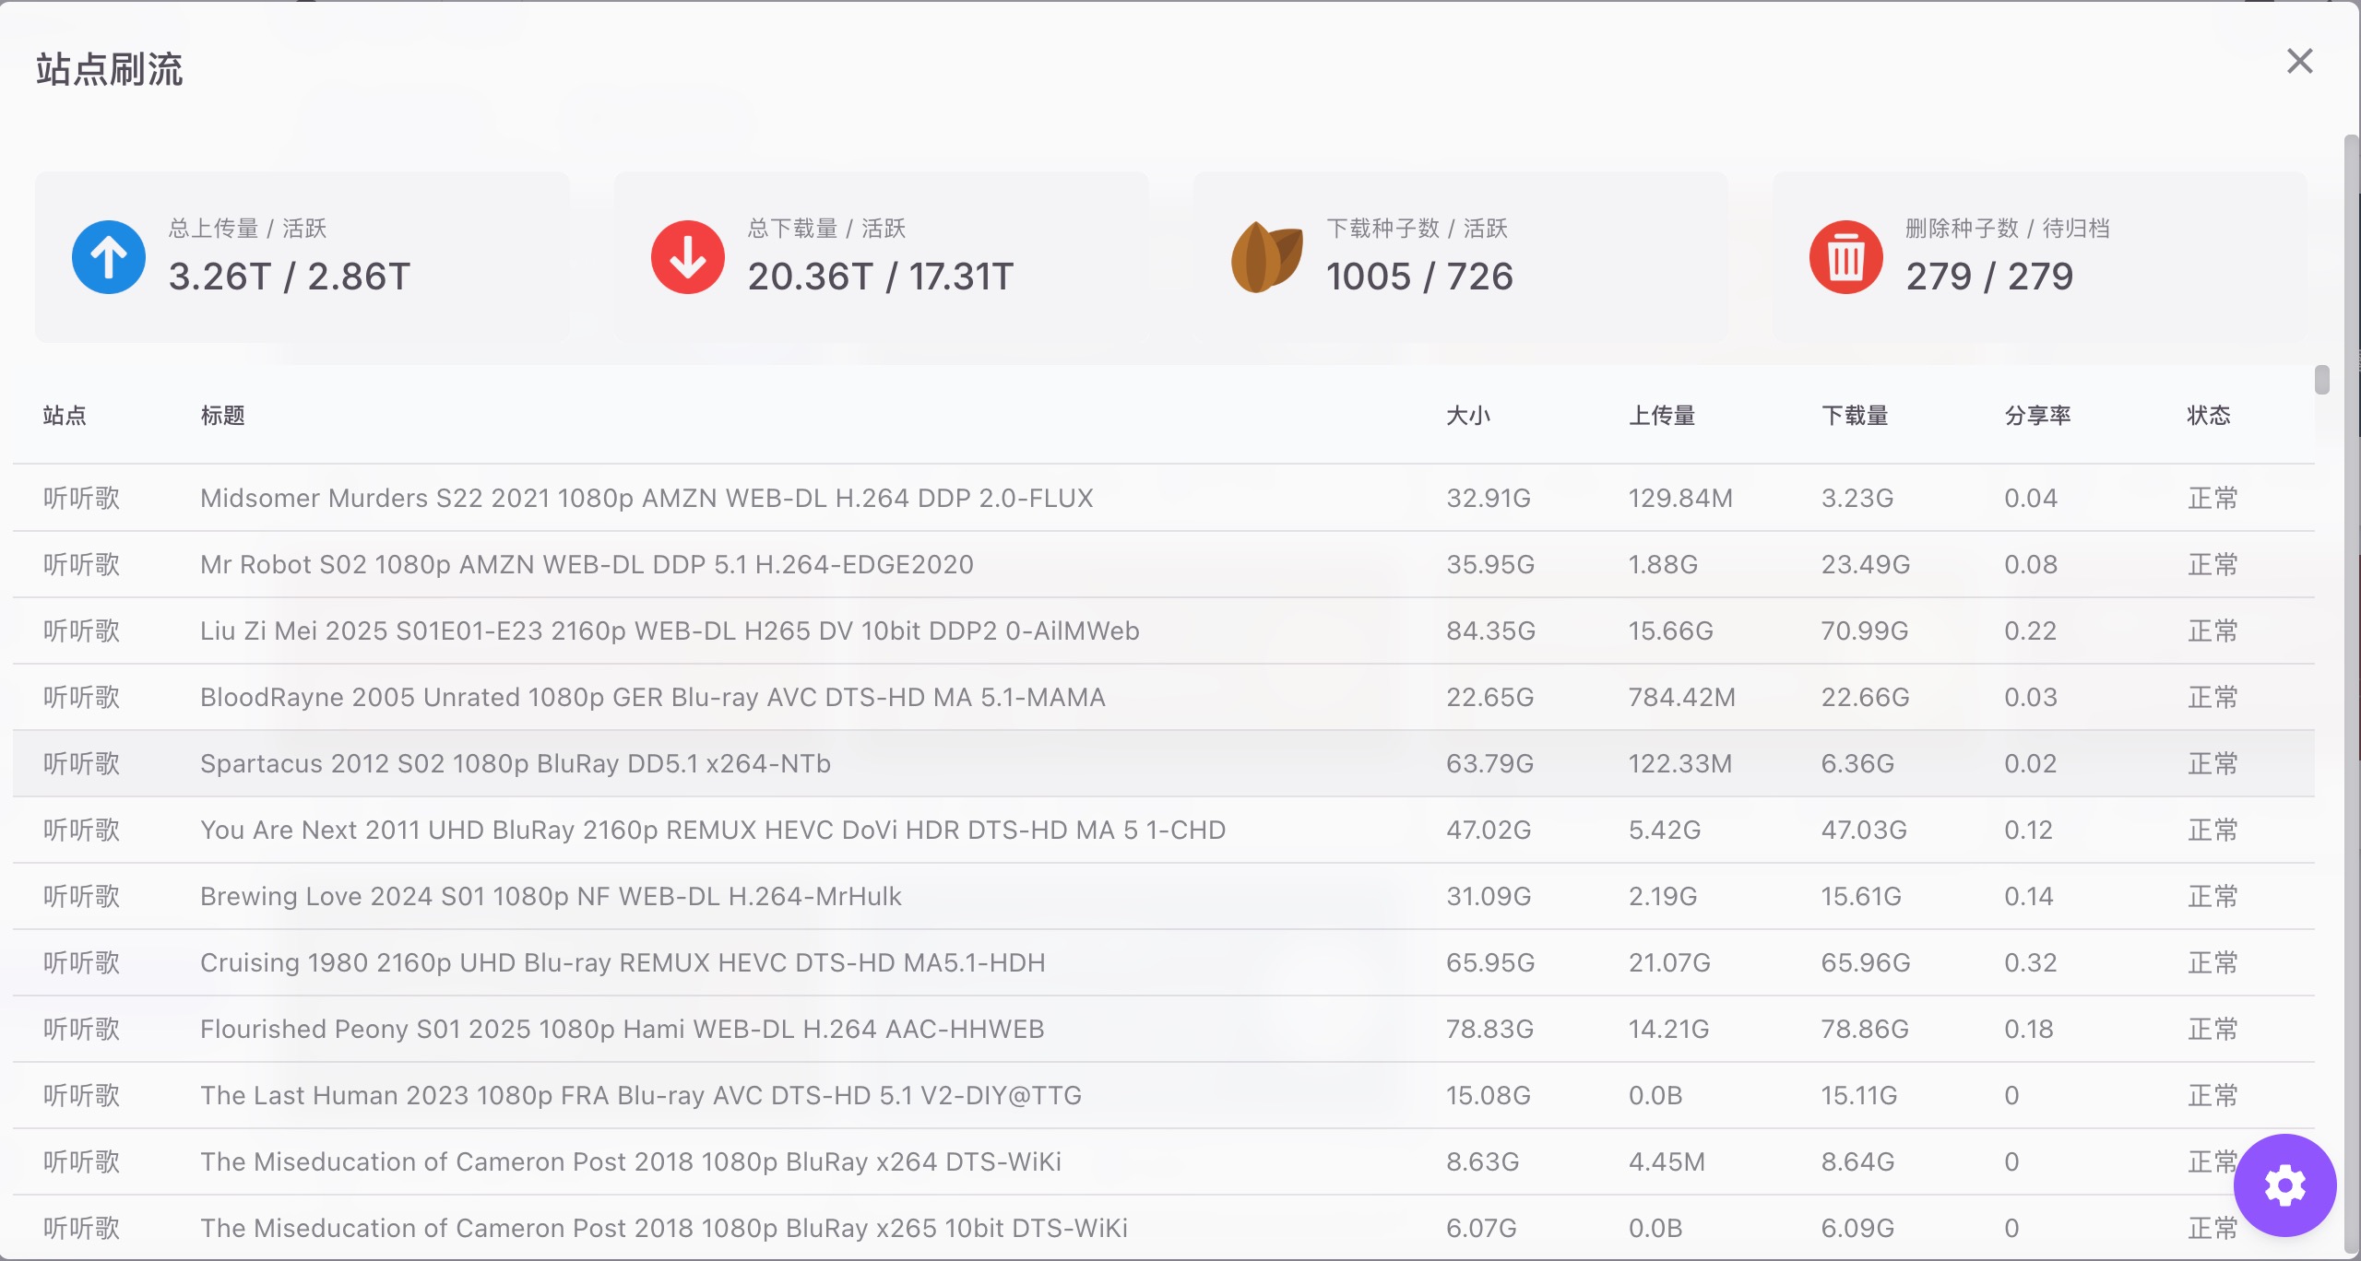2361x1261 pixels.
Task: Click the 标题 column header
Action: click(x=223, y=416)
